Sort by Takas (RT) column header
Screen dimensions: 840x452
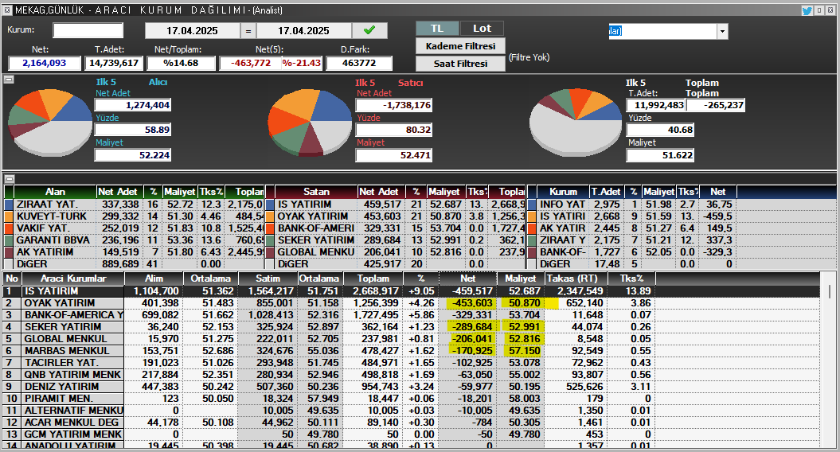tap(576, 279)
